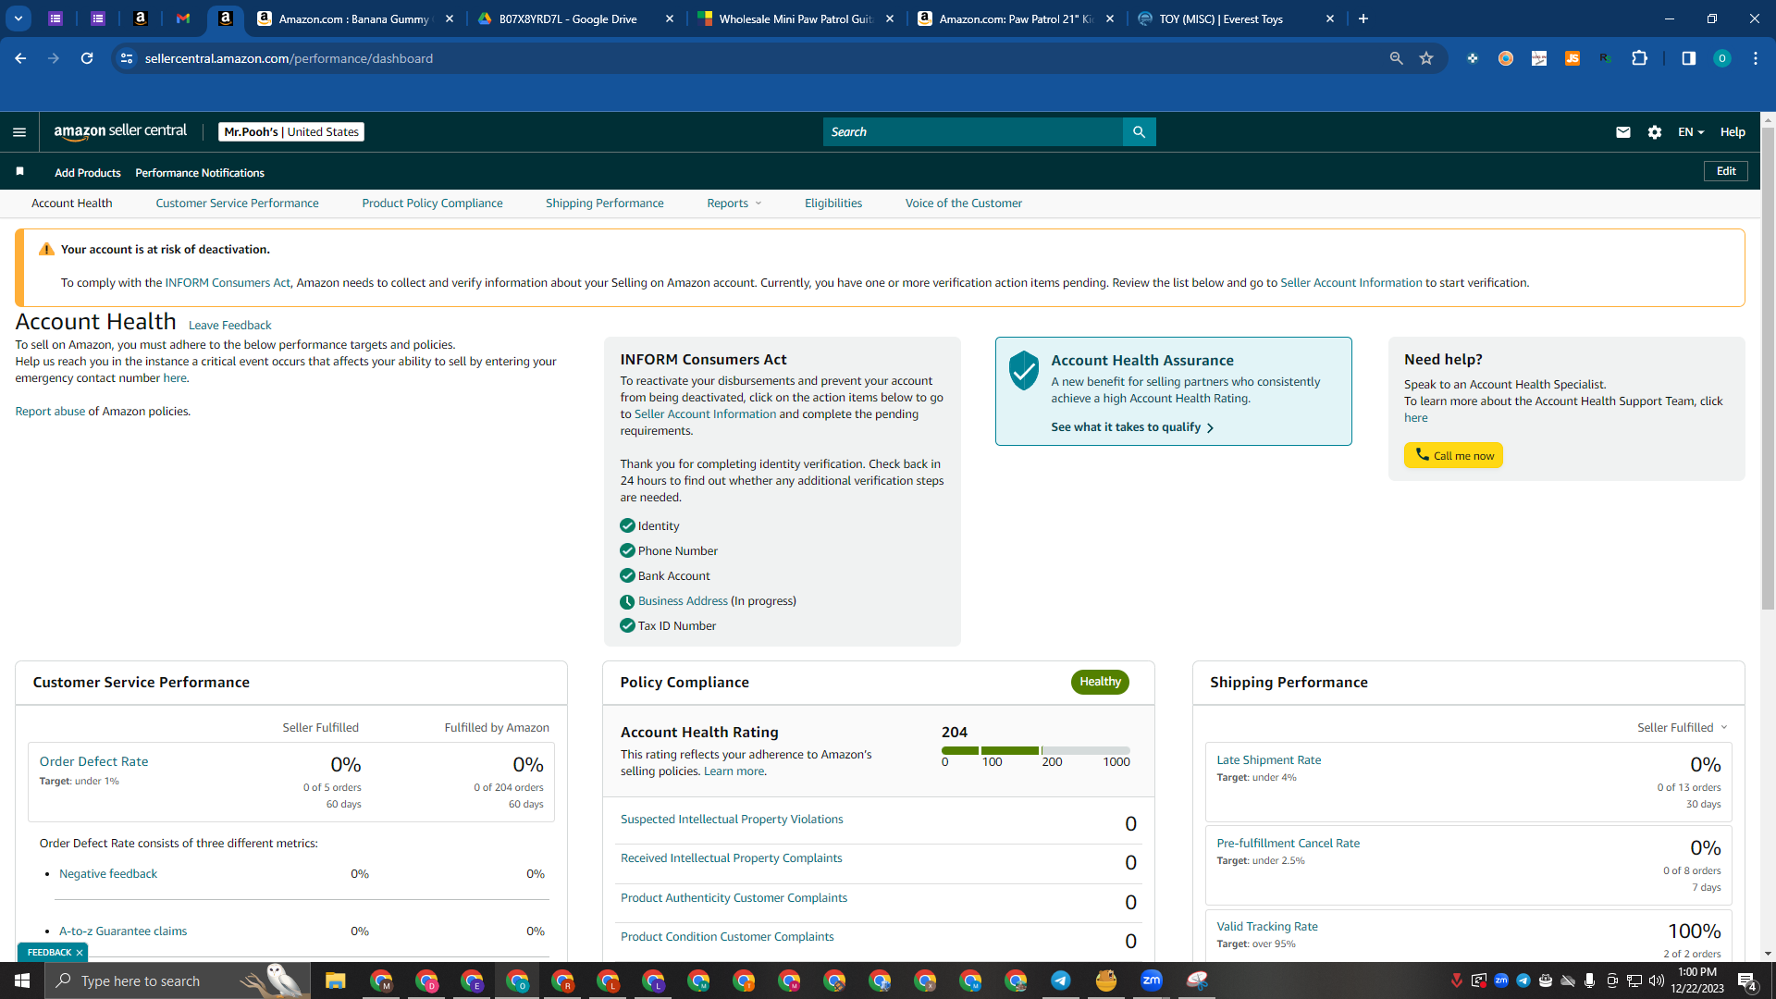Click the Call me now button
The width and height of the screenshot is (1776, 999).
click(x=1453, y=455)
